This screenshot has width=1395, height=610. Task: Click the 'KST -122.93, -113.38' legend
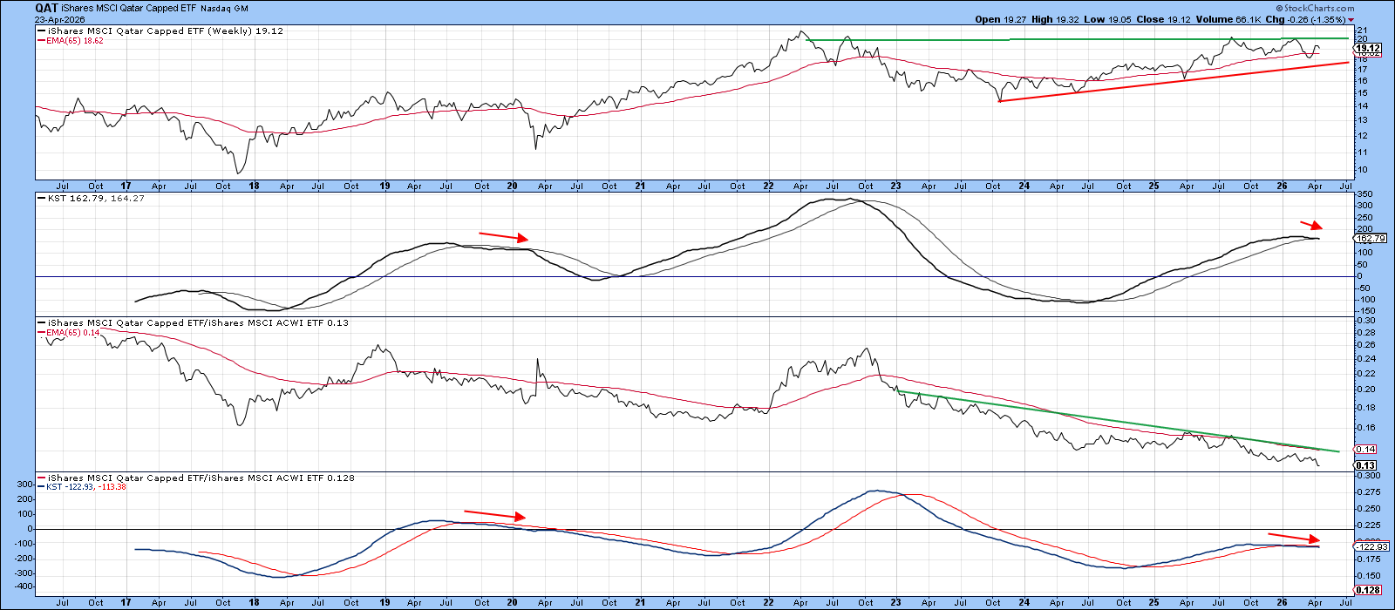pos(86,487)
